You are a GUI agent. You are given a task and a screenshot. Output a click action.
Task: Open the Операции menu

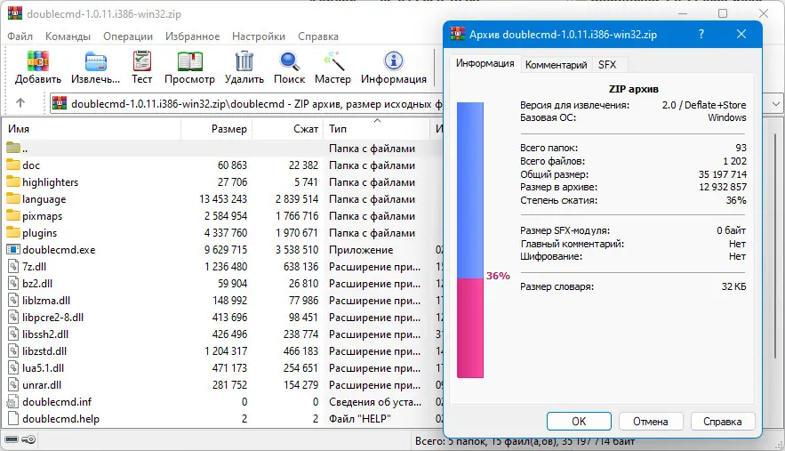[x=128, y=36]
